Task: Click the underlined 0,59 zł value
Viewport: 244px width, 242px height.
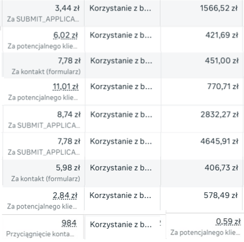Action: point(228,222)
